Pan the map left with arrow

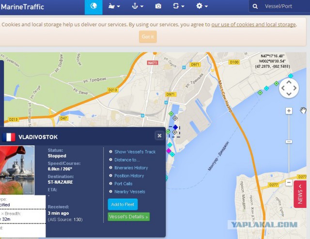click(x=283, y=88)
